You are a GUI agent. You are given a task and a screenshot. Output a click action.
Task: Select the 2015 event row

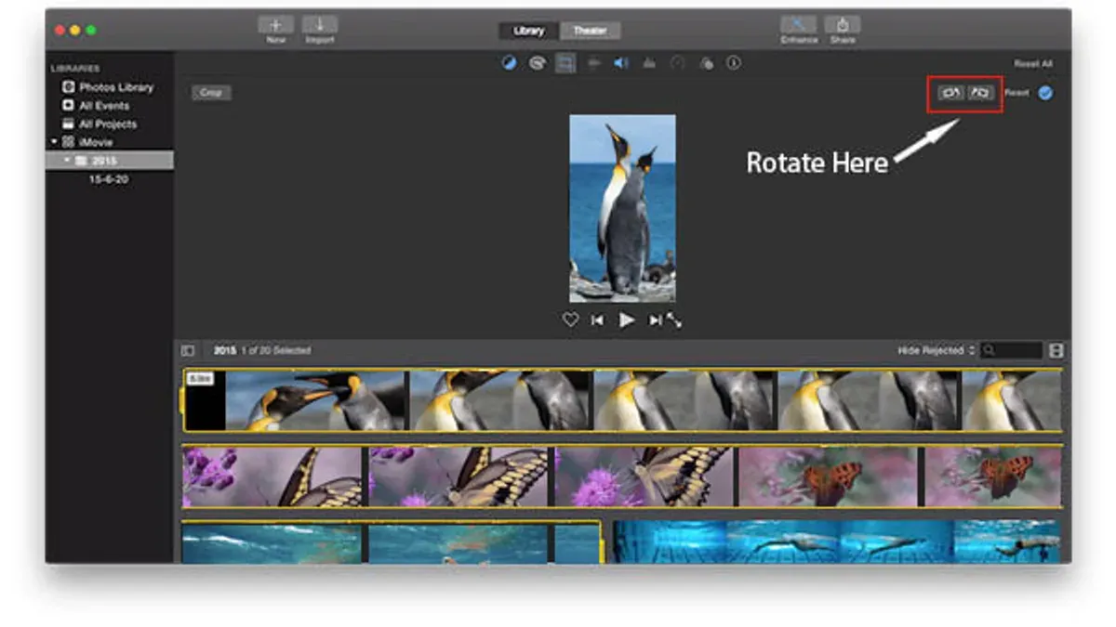click(x=109, y=161)
